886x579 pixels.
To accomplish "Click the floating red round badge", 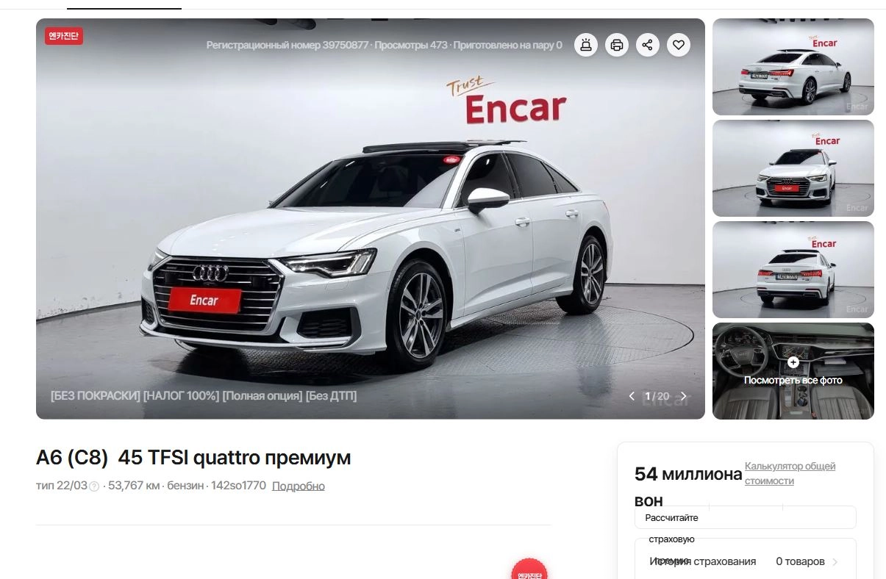I will pos(530,569).
